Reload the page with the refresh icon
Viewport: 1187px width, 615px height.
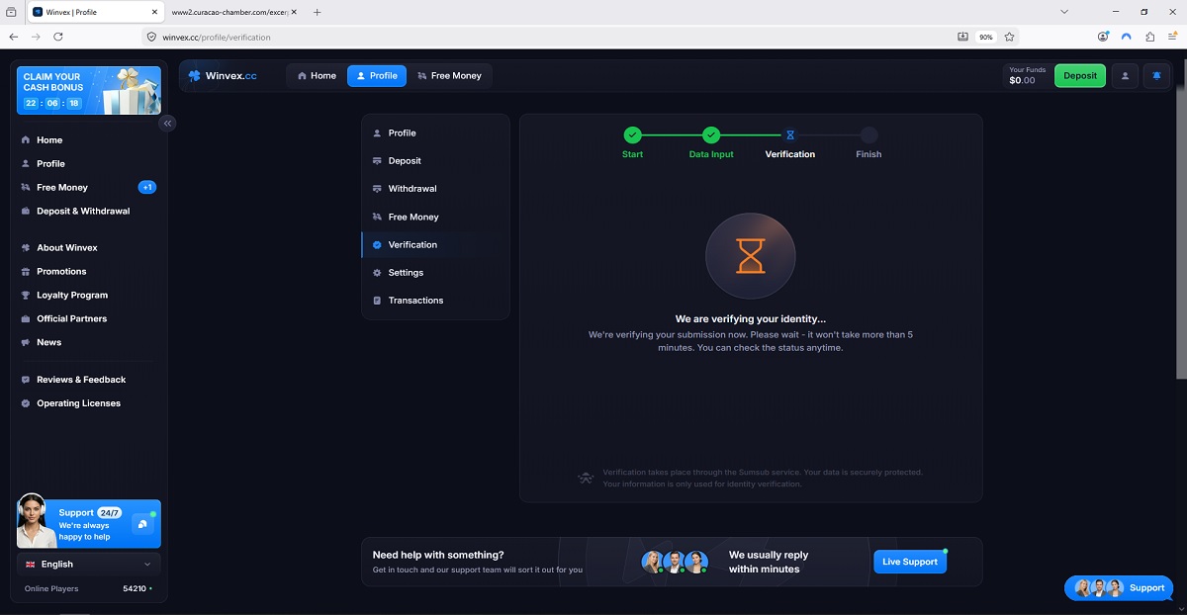pos(58,37)
